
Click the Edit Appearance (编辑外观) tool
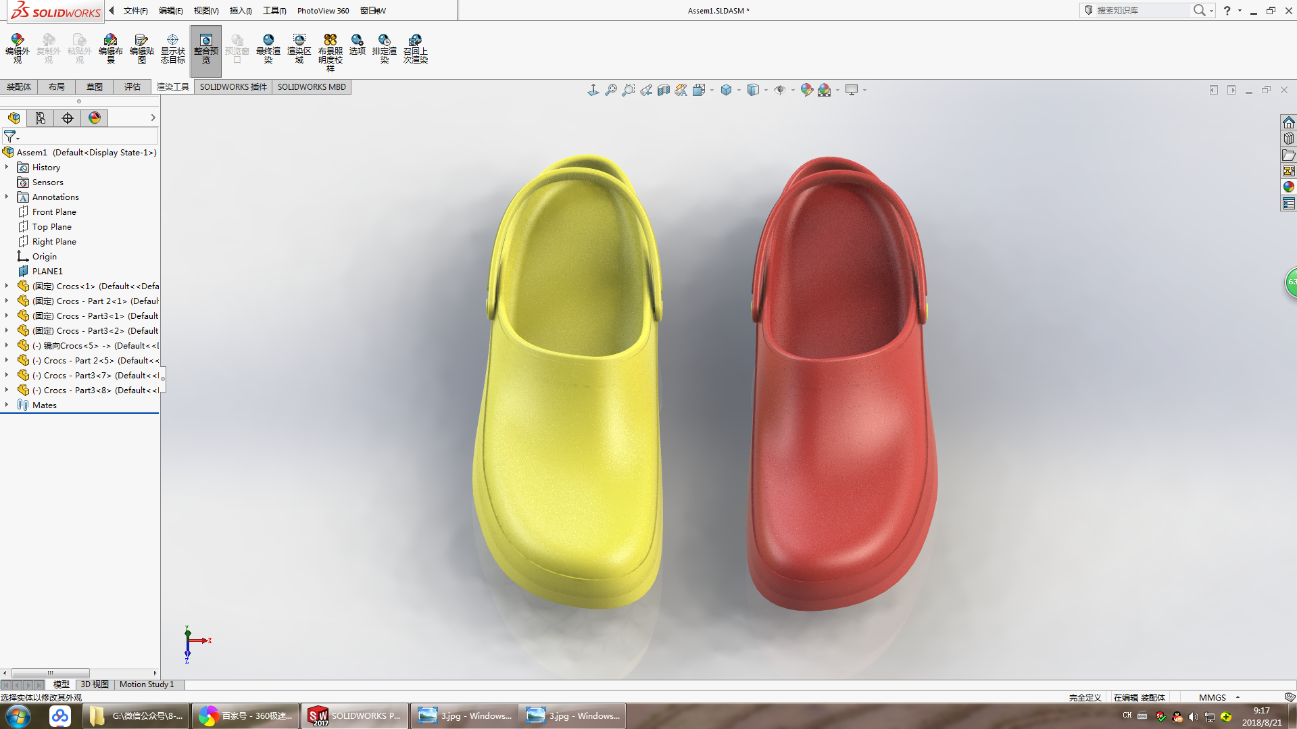18,49
